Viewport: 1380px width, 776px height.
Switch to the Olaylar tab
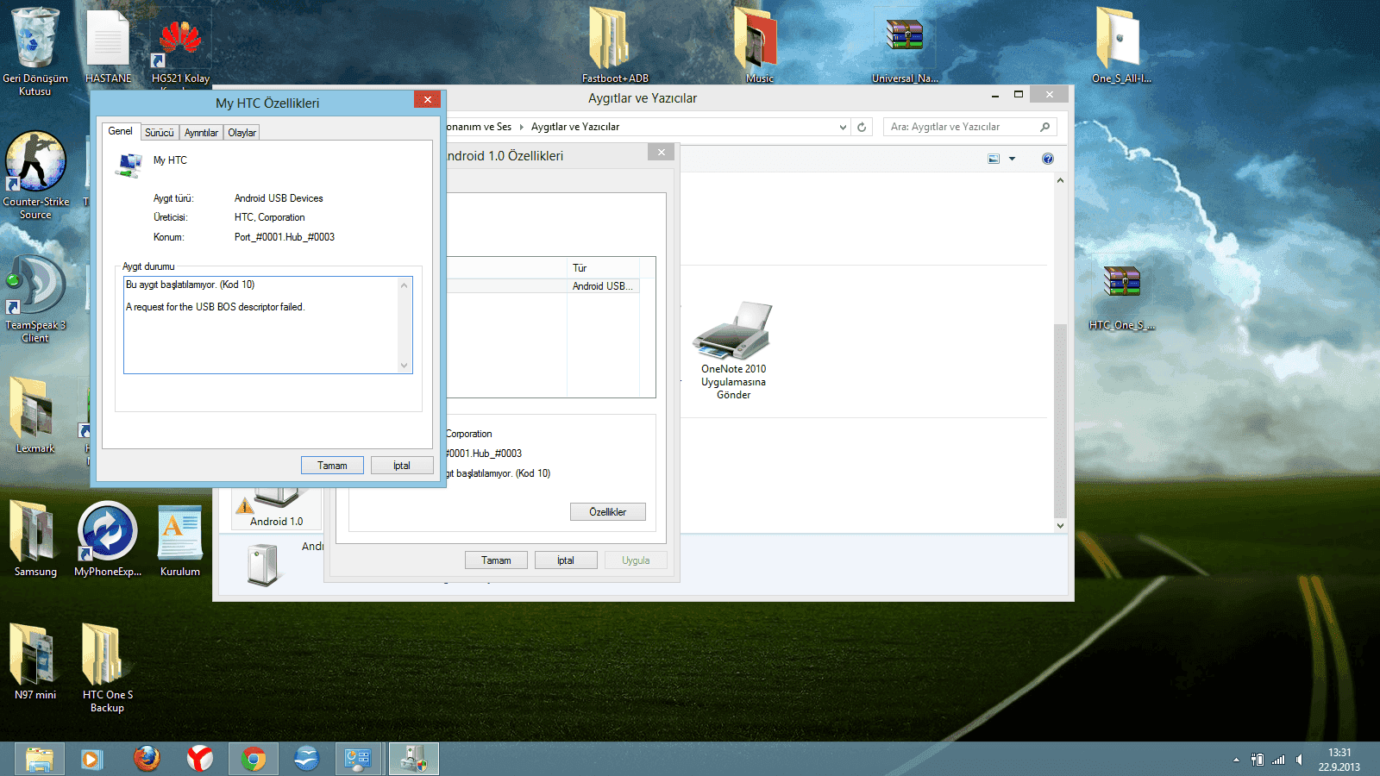click(241, 133)
